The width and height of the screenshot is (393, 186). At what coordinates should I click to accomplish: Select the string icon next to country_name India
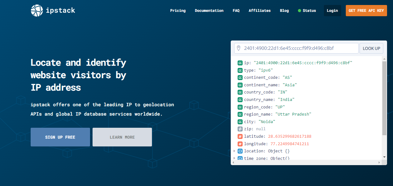(240, 99)
